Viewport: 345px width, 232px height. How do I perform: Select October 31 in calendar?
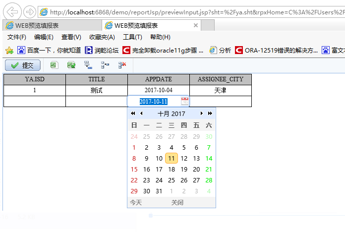point(159,191)
